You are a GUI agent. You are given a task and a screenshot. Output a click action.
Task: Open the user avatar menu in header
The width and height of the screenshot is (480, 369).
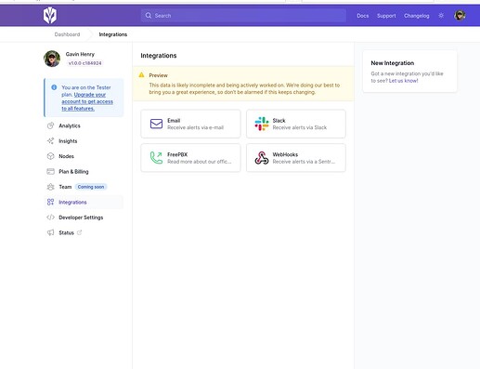[x=460, y=16]
